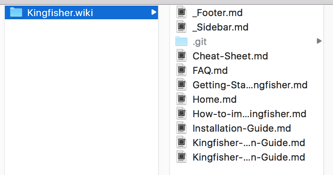Click the Cheat-Sheet.md file name
The image size is (333, 175).
point(230,56)
